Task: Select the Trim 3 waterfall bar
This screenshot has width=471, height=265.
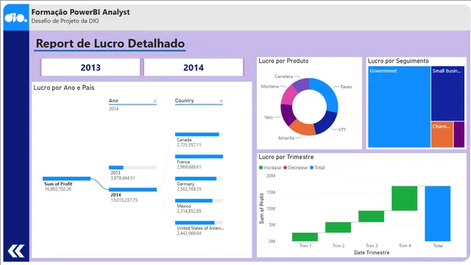Action: [371, 216]
